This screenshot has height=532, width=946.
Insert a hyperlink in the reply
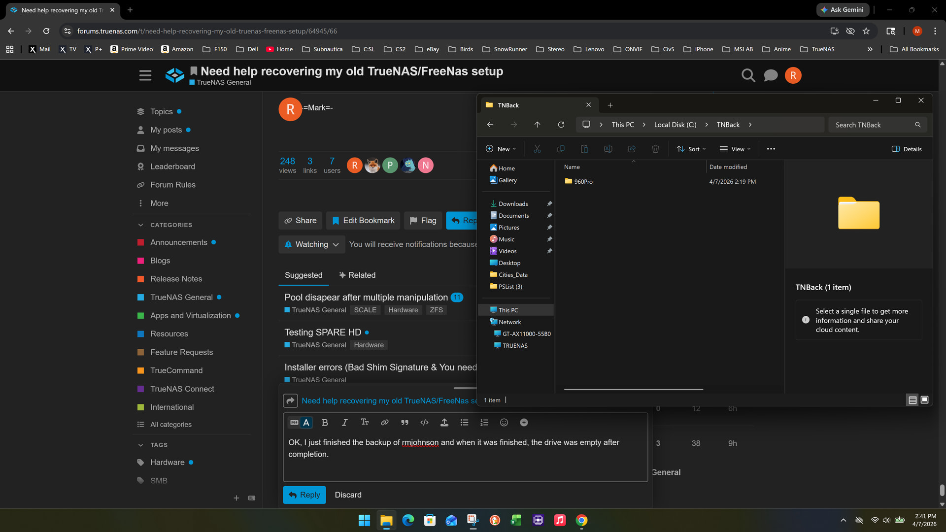[x=385, y=422]
